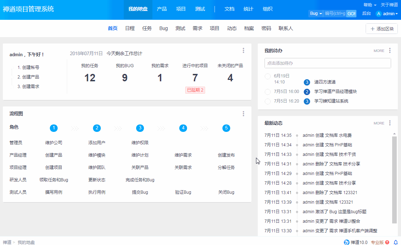Open the welcome block three-dot menu

pos(243,51)
